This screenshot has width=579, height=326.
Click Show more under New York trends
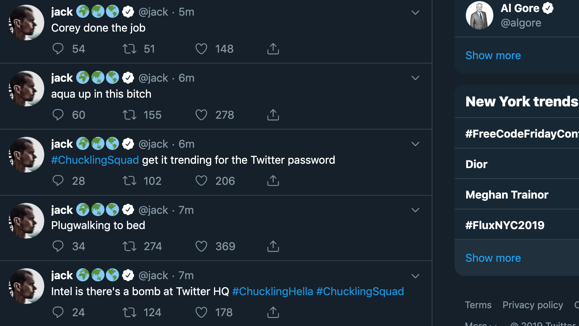point(493,258)
